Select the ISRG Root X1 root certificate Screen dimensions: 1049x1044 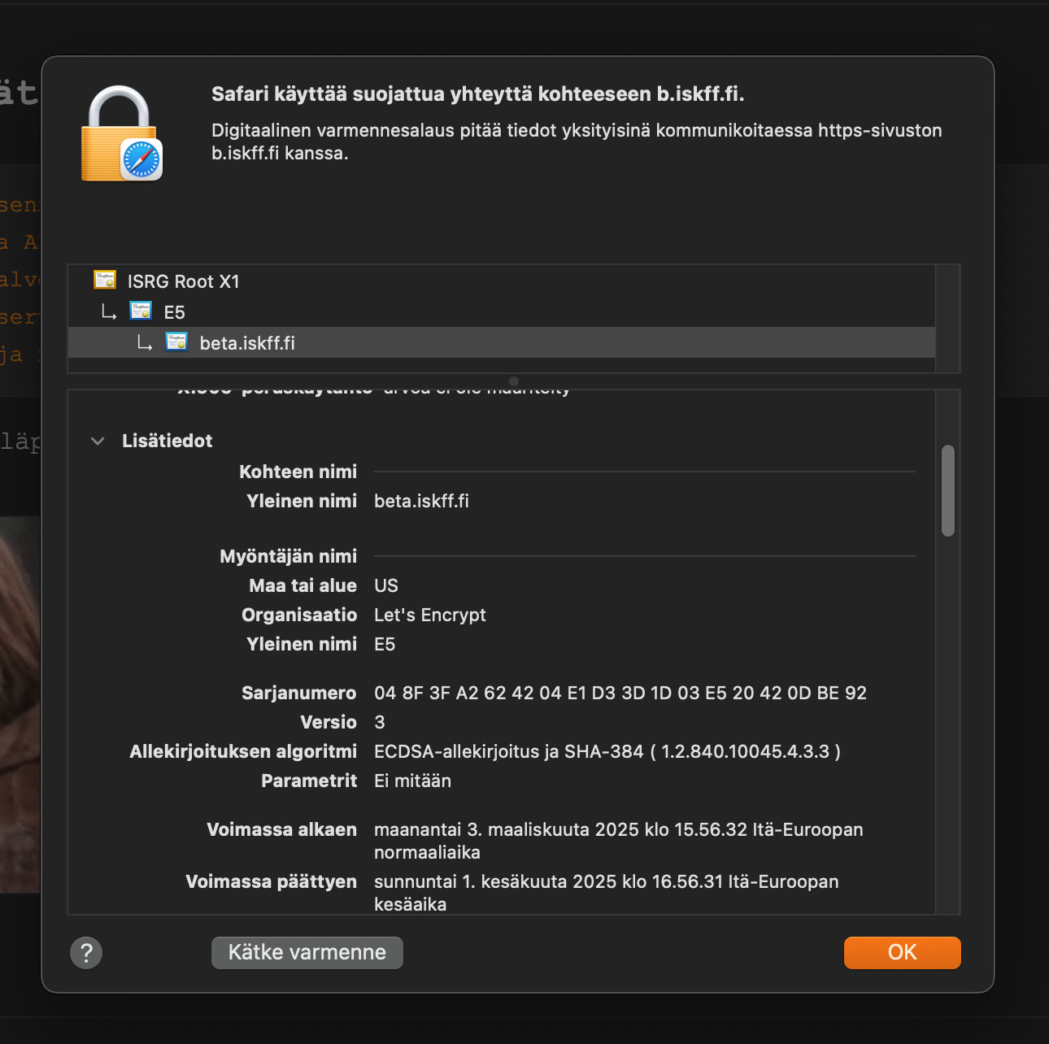click(x=183, y=281)
